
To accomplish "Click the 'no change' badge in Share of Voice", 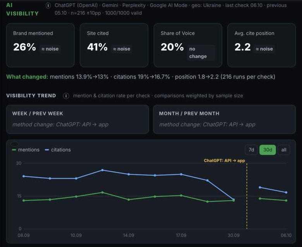I will tap(201, 52).
